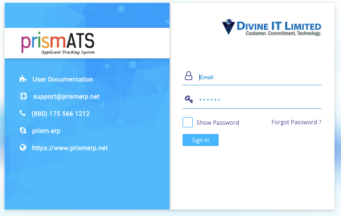Click the Divine IT Limited logo
The height and width of the screenshot is (216, 341).
[x=272, y=27]
